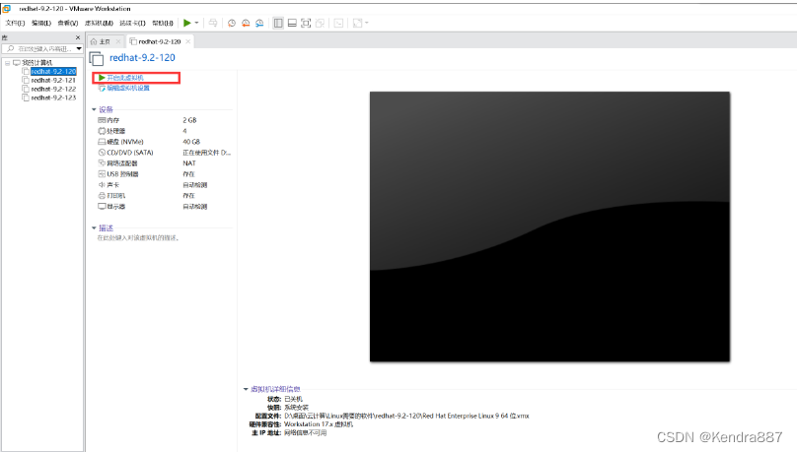Screen dimensions: 797x452
Task: Select redhat-9.2-123 in the library tree
Action: coord(53,97)
